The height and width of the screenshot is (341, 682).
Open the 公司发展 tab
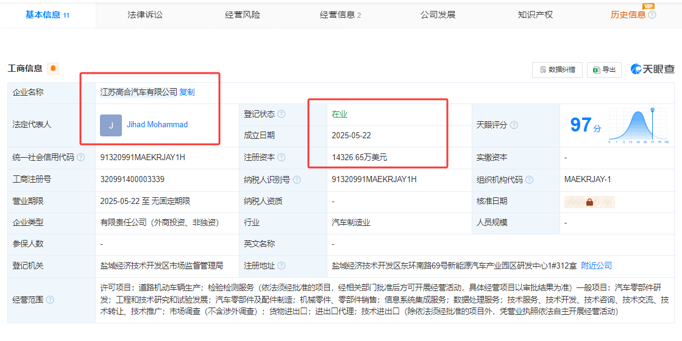[438, 15]
